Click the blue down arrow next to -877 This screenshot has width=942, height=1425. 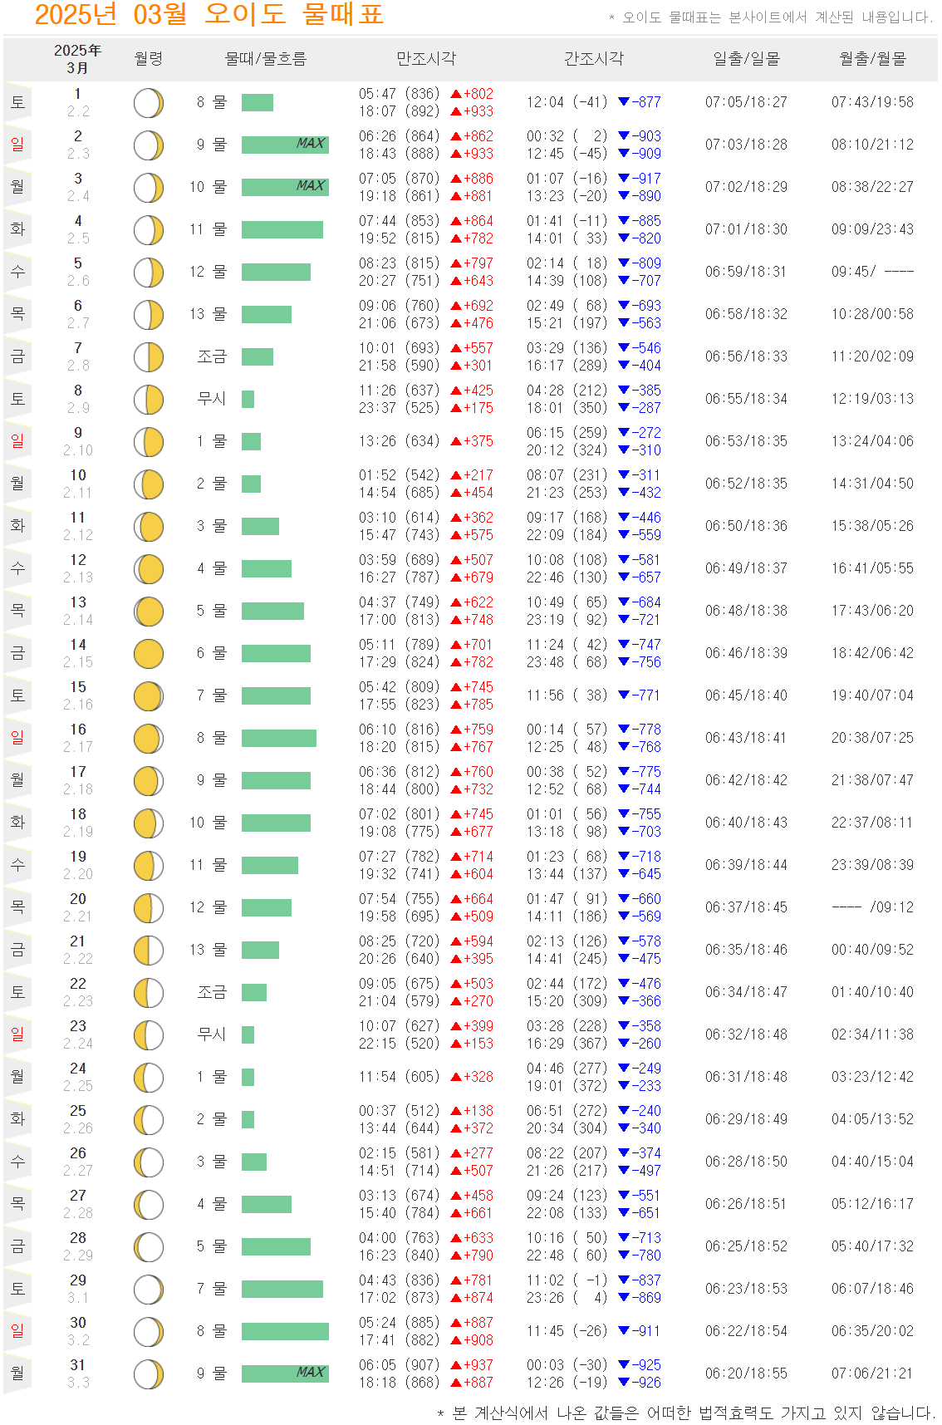(624, 102)
